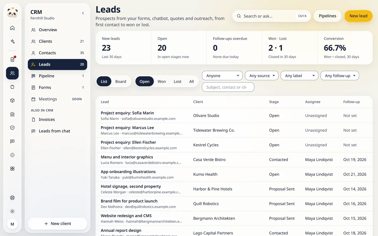Switch to Board view

tap(121, 81)
